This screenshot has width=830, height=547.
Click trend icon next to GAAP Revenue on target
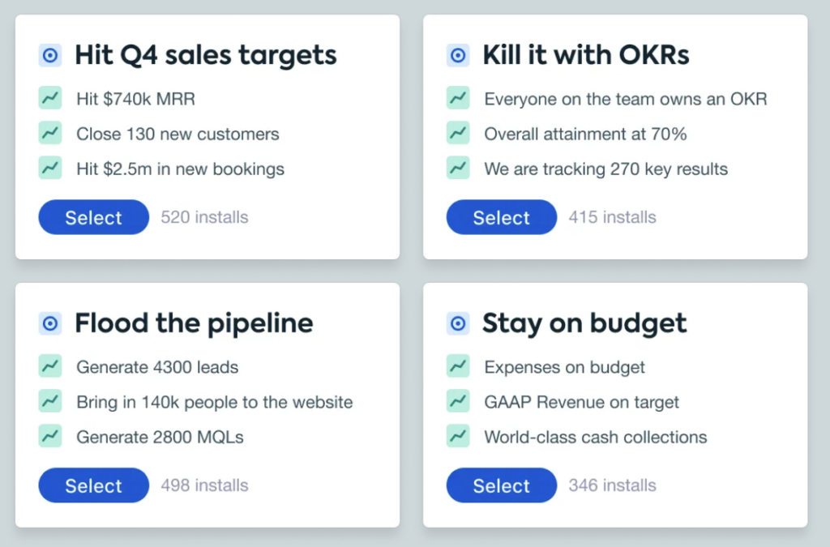point(458,401)
